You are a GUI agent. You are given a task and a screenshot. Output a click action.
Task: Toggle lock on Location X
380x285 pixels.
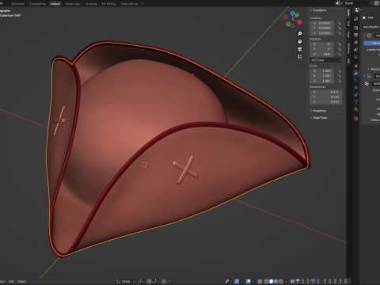click(340, 23)
